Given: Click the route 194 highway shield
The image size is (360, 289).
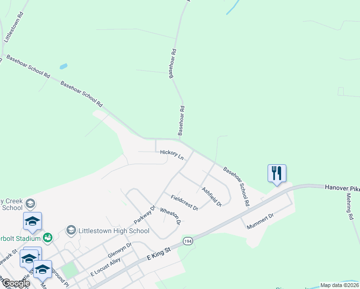Looking at the screenshot, I should 188,241.
